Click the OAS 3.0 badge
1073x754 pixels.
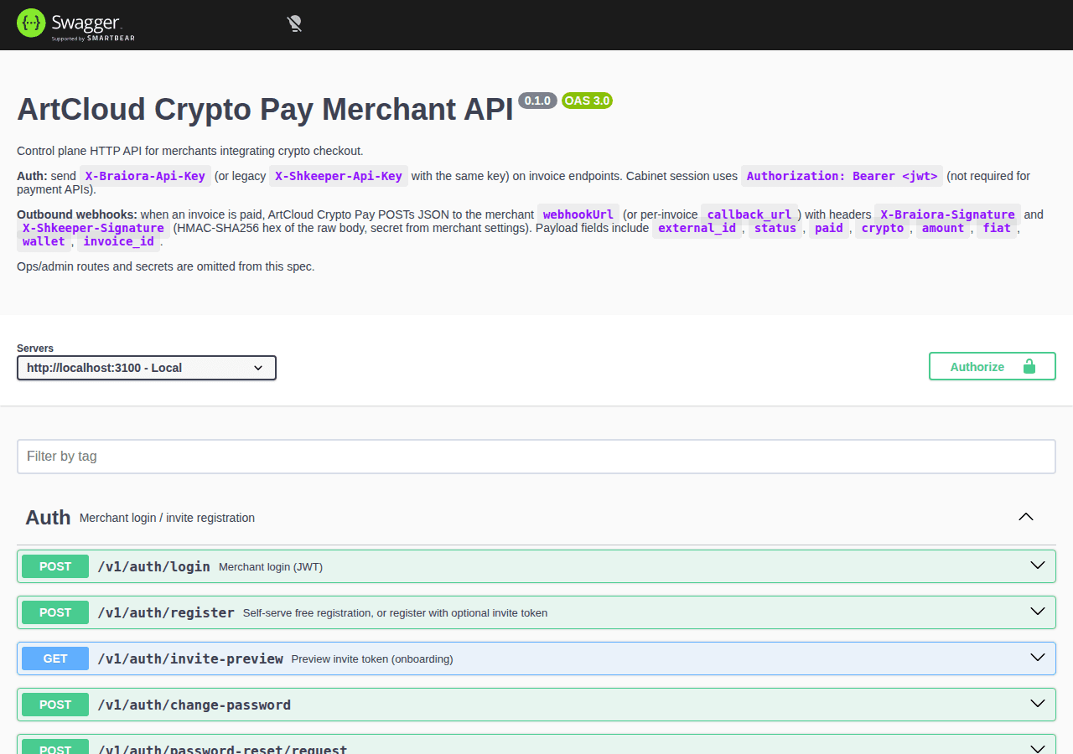pyautogui.click(x=587, y=101)
